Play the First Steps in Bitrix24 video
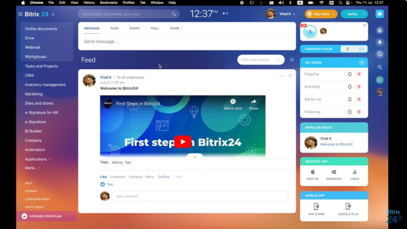Image resolution: width=407 pixels, height=229 pixels. tap(183, 142)
